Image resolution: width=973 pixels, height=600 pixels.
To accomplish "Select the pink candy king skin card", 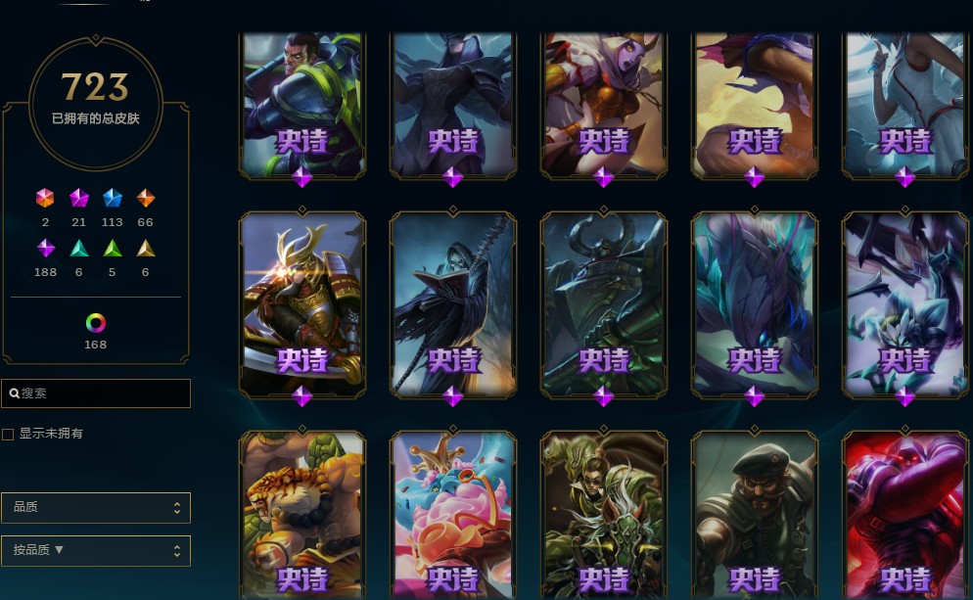I will [453, 515].
